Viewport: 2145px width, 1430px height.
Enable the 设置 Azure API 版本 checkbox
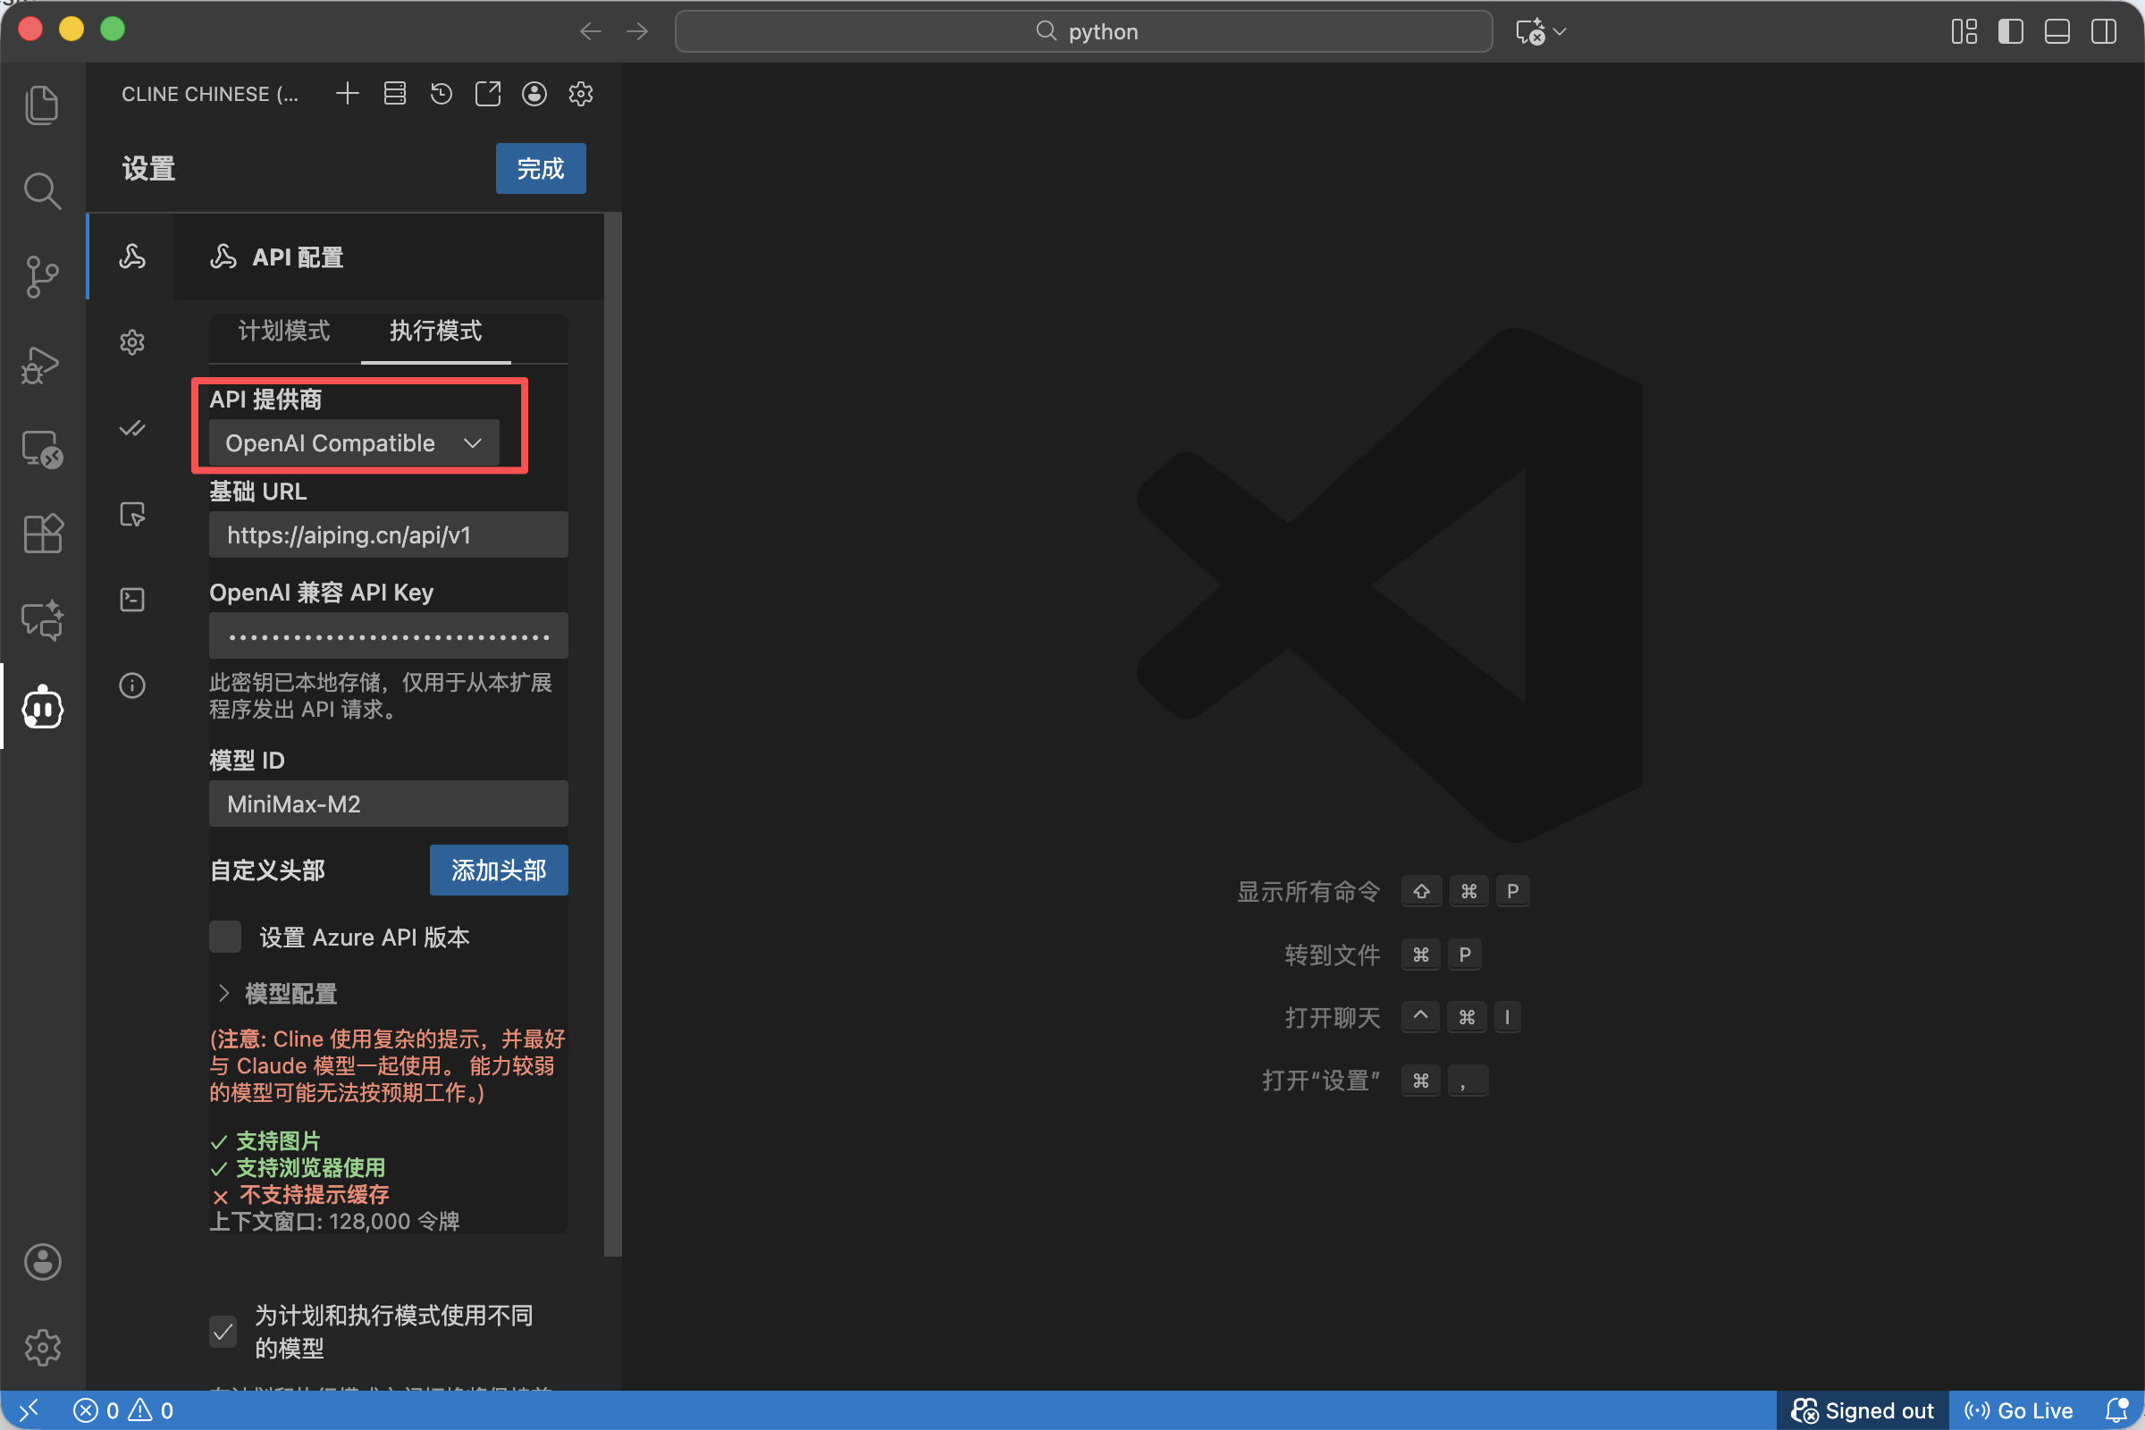[x=225, y=937]
